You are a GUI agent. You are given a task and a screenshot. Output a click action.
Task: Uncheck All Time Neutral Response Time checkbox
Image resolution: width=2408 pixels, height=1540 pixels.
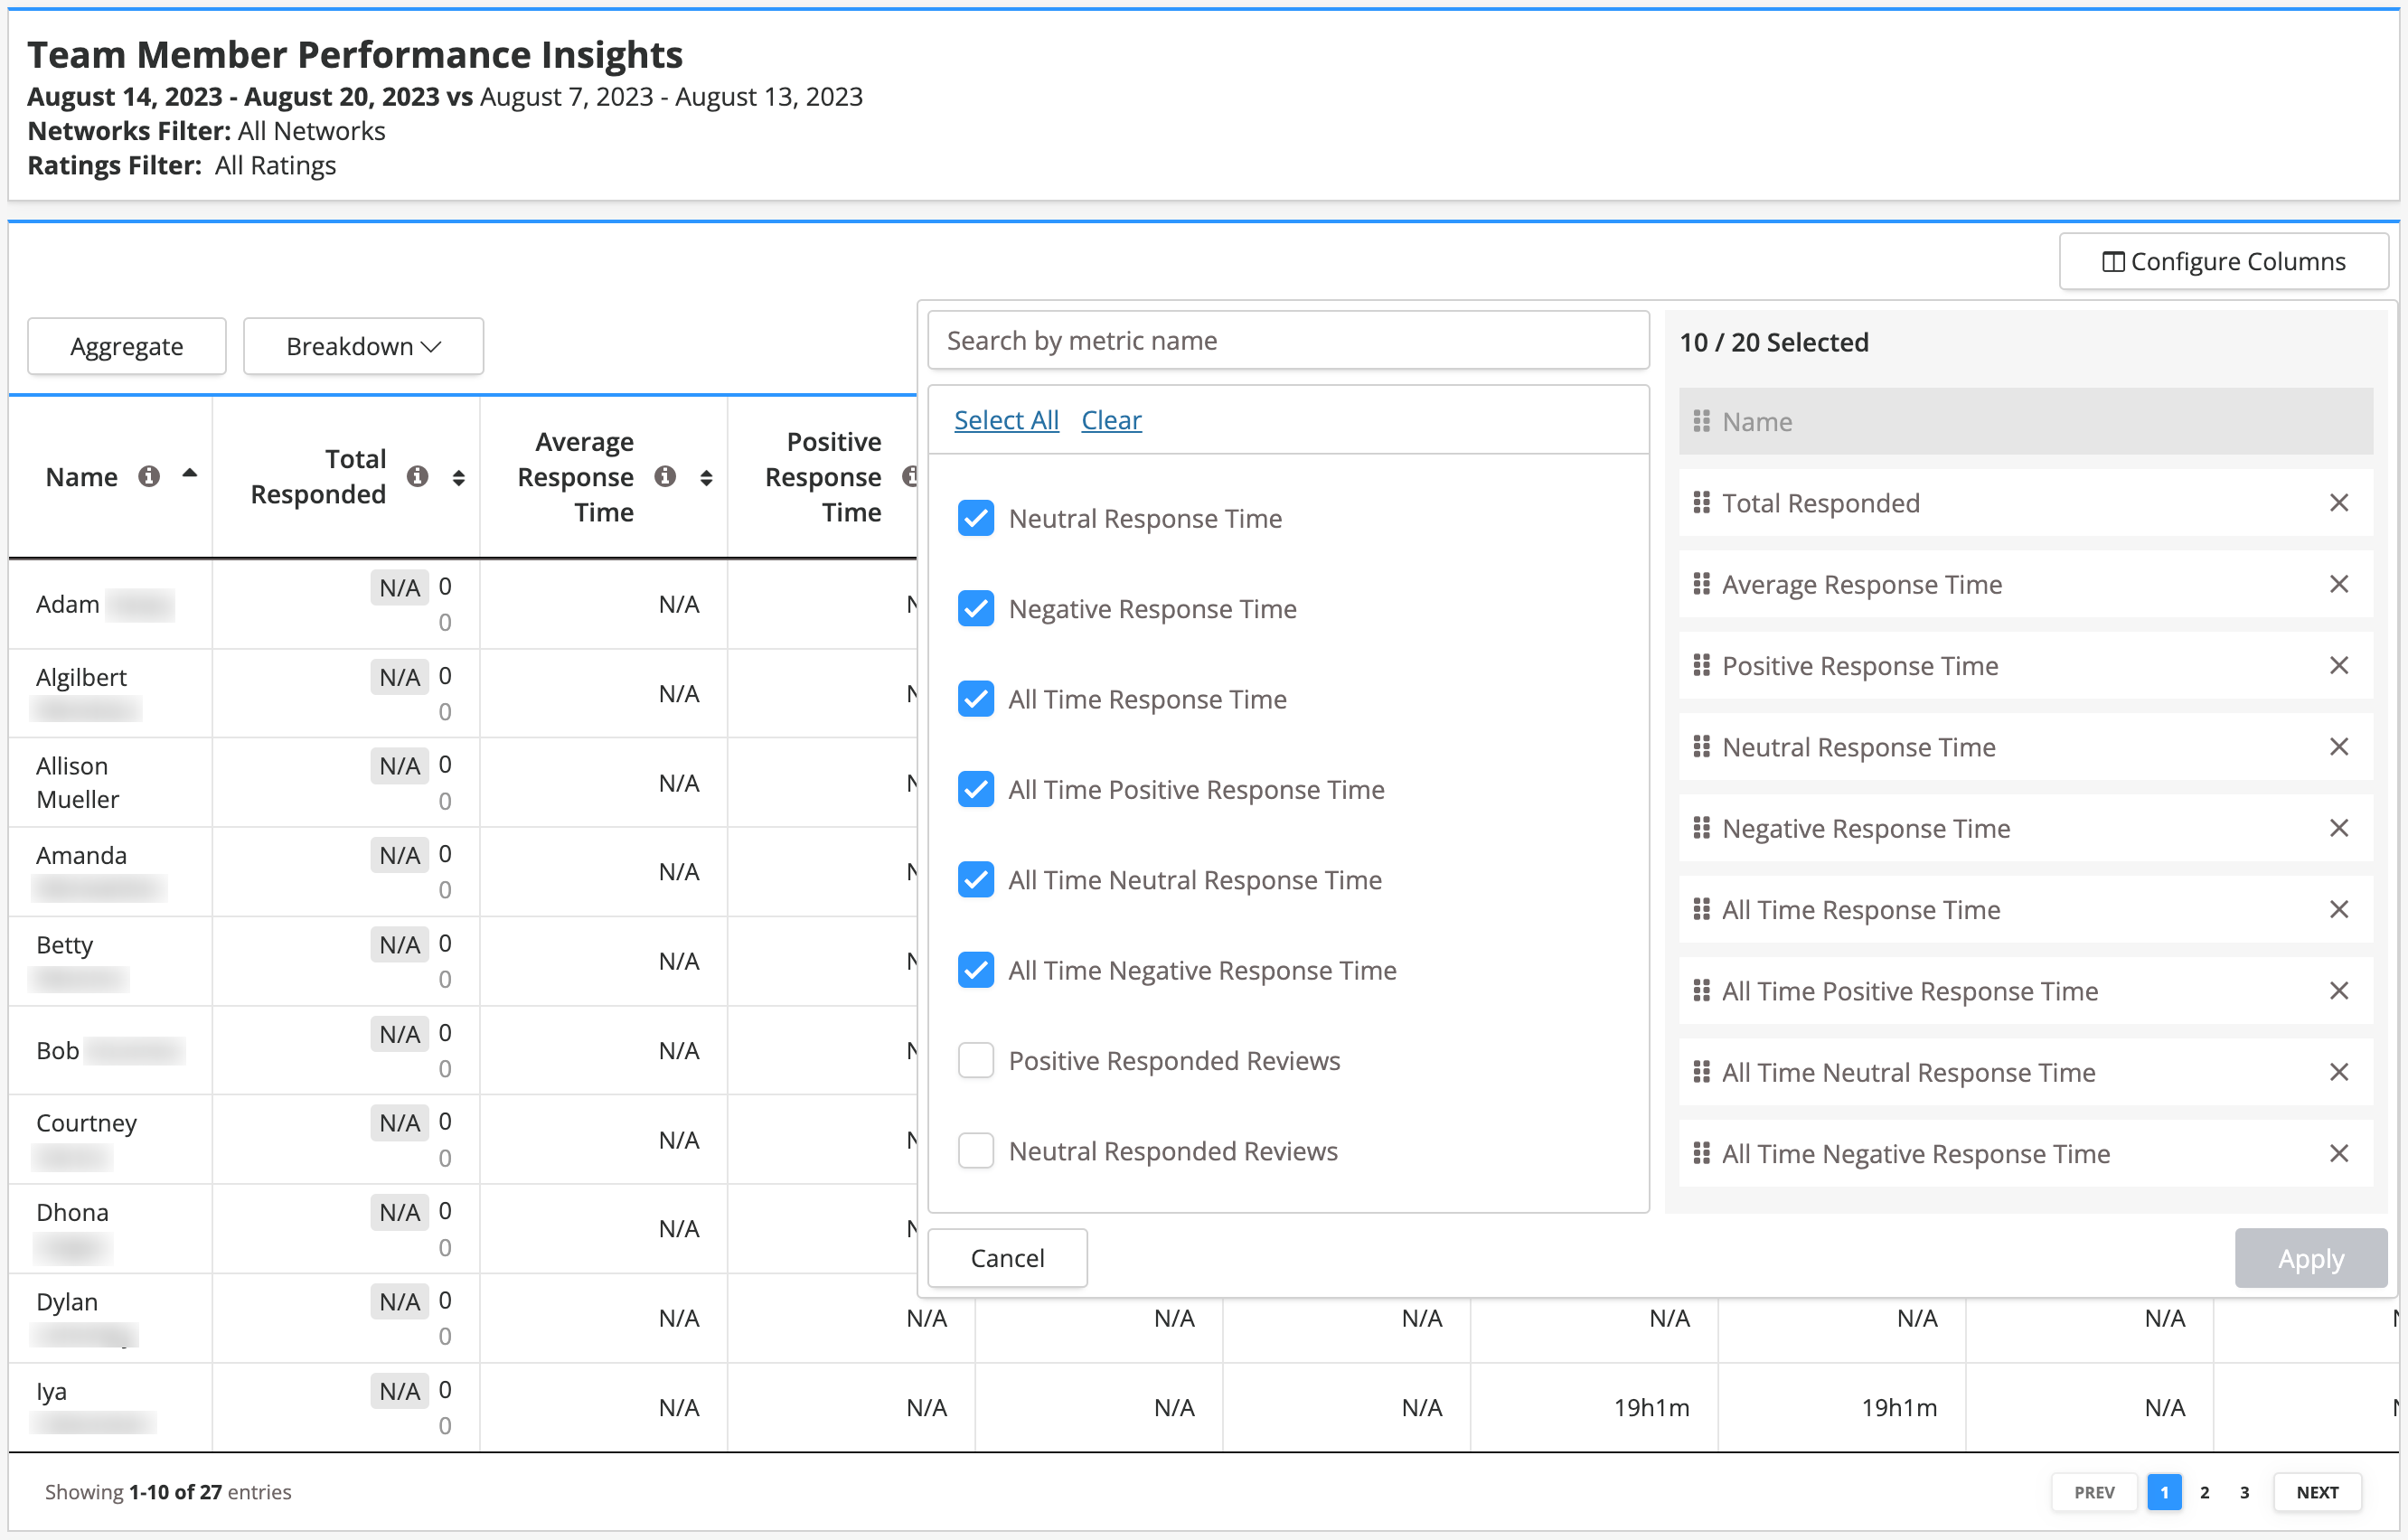975,880
